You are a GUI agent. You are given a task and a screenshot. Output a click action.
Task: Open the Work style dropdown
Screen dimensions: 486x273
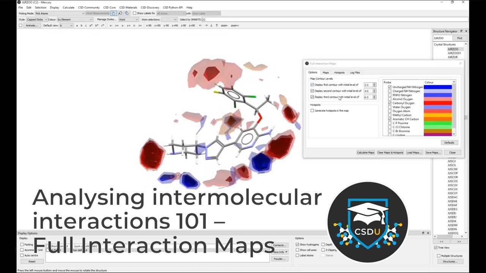[x=128, y=19]
